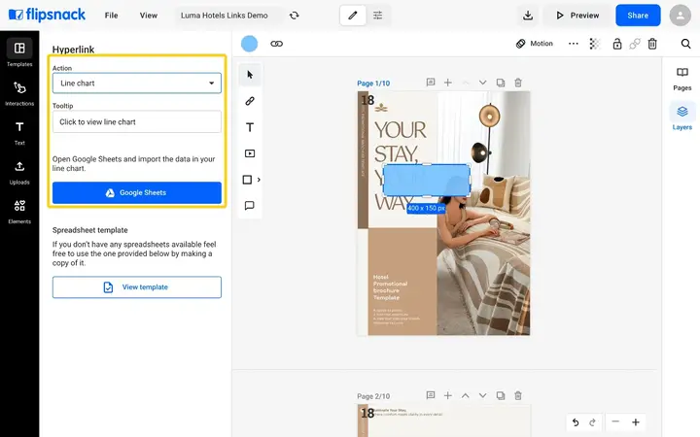Viewport: 700px width, 437px height.
Task: Select the video embed tool
Action: 250,153
